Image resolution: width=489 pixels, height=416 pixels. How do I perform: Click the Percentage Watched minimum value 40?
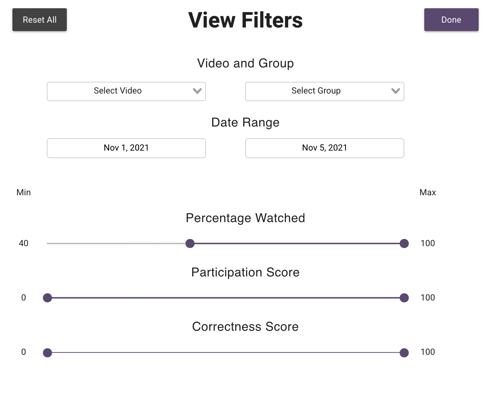24,243
